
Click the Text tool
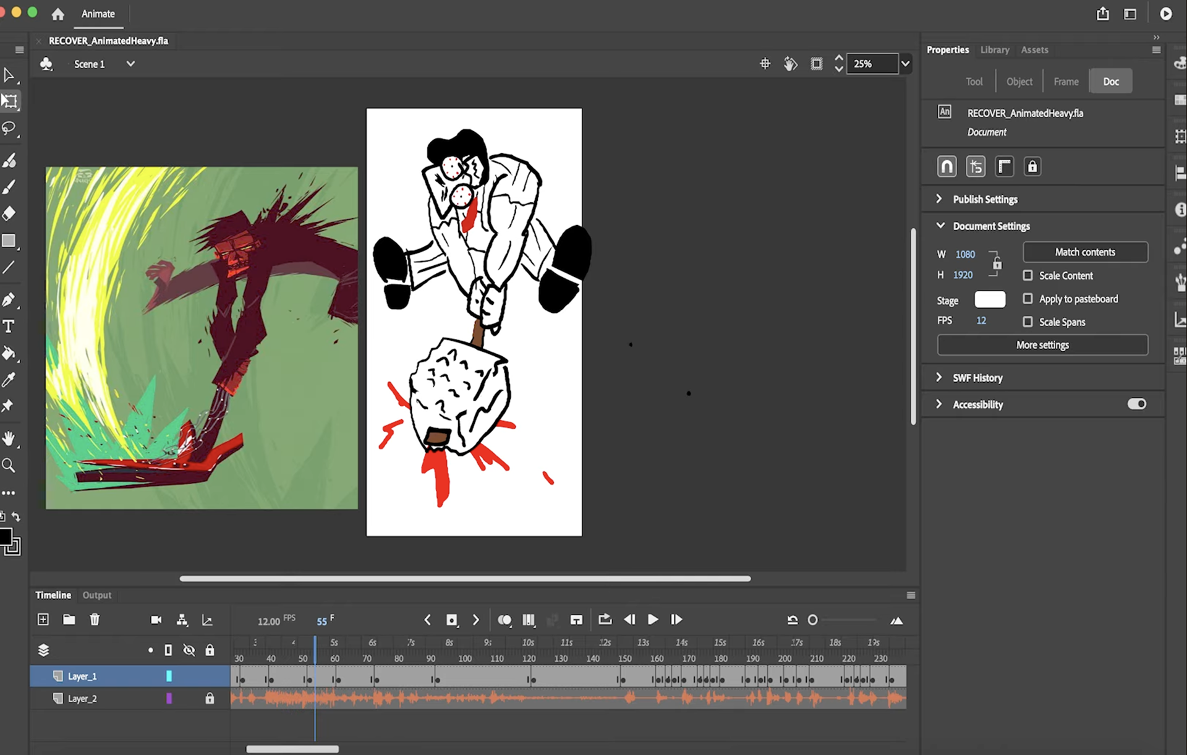9,326
